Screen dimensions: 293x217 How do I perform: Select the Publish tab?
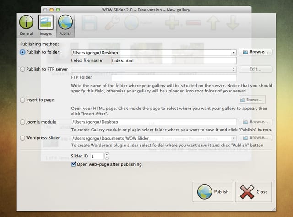coord(65,26)
